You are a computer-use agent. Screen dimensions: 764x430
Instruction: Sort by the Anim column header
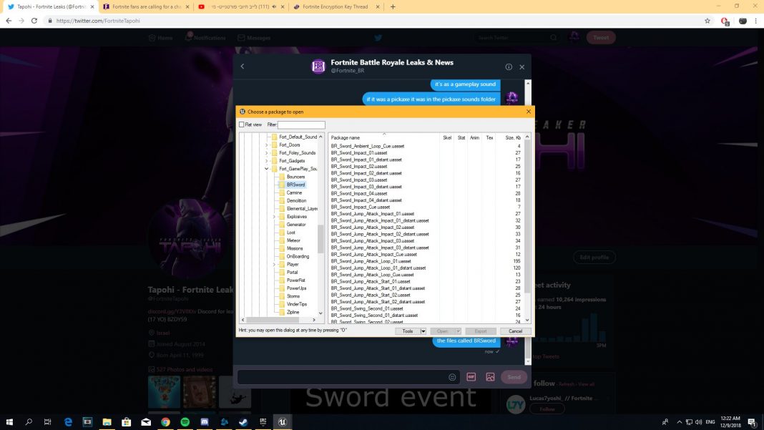[x=474, y=138]
